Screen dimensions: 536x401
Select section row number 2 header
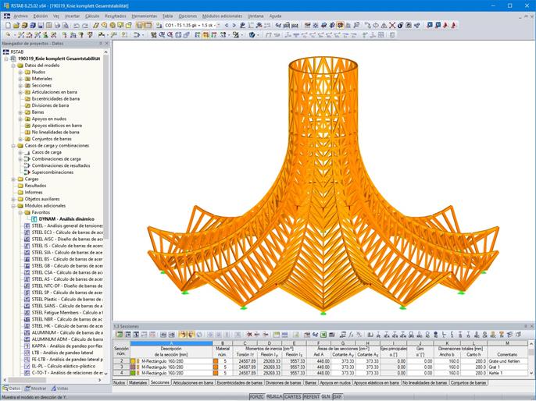pos(121,361)
